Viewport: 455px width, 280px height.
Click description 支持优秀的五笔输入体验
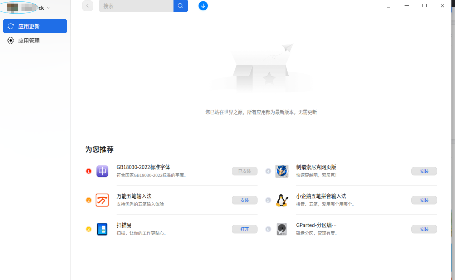pos(140,204)
